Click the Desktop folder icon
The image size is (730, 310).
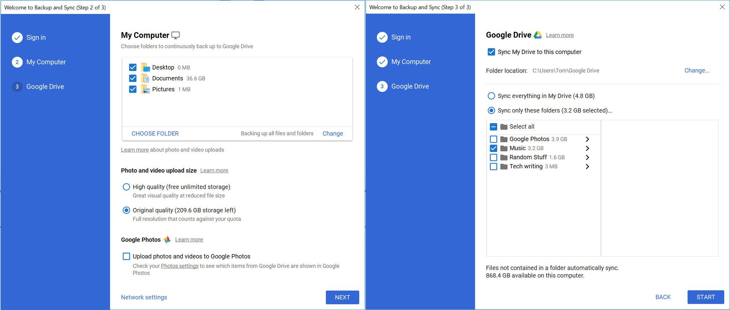click(x=145, y=67)
